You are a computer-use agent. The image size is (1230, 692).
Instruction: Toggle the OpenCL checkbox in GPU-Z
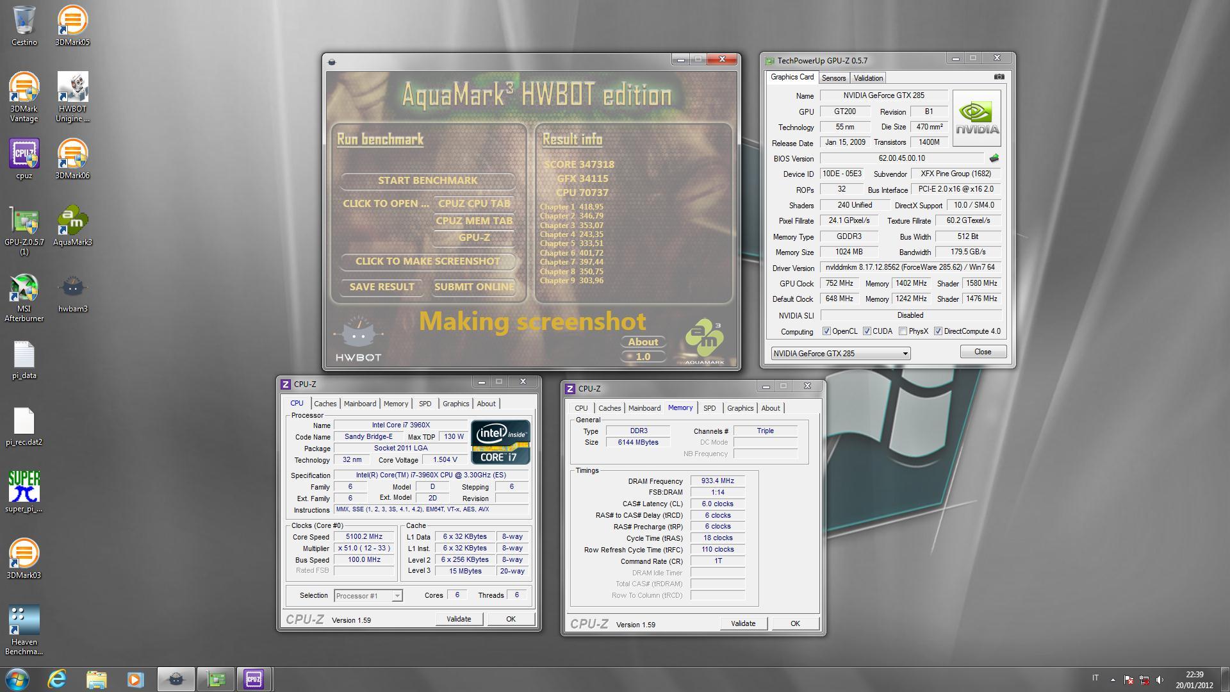pyautogui.click(x=826, y=331)
